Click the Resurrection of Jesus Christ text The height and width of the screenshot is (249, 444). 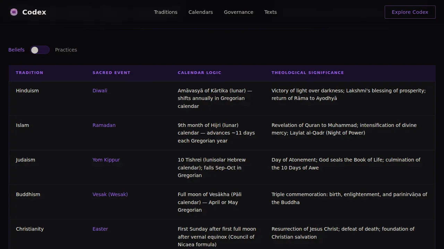pyautogui.click(x=343, y=233)
